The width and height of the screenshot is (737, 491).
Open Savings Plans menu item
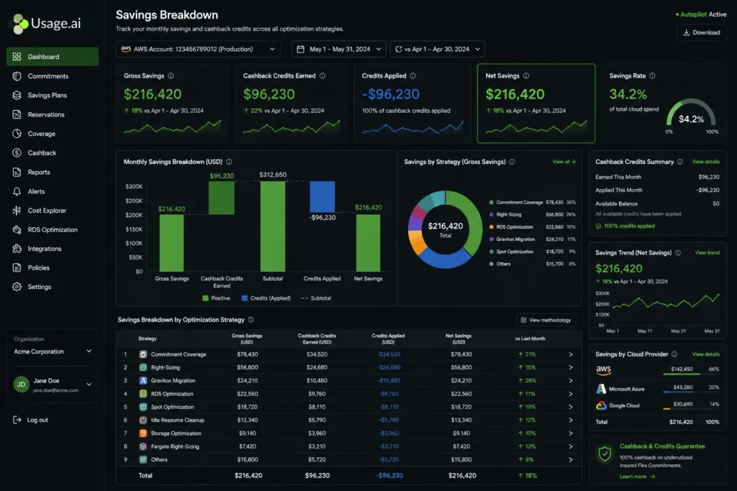(53, 96)
